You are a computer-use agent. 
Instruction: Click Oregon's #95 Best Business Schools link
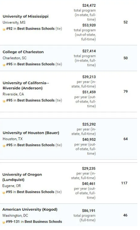(34, 192)
